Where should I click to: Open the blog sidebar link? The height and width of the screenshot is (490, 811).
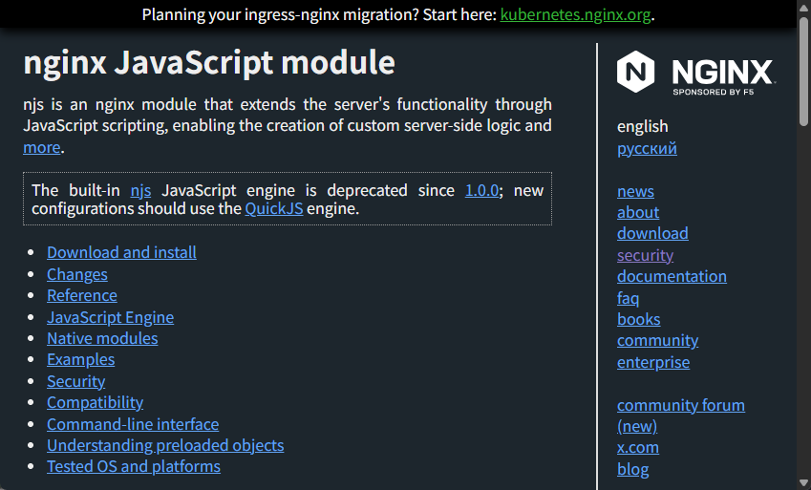coord(632,469)
